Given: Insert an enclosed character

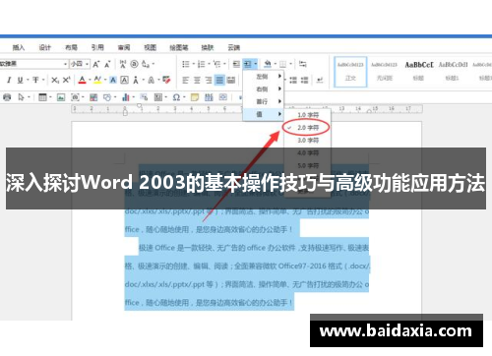Looking at the screenshot, I should point(134,64).
